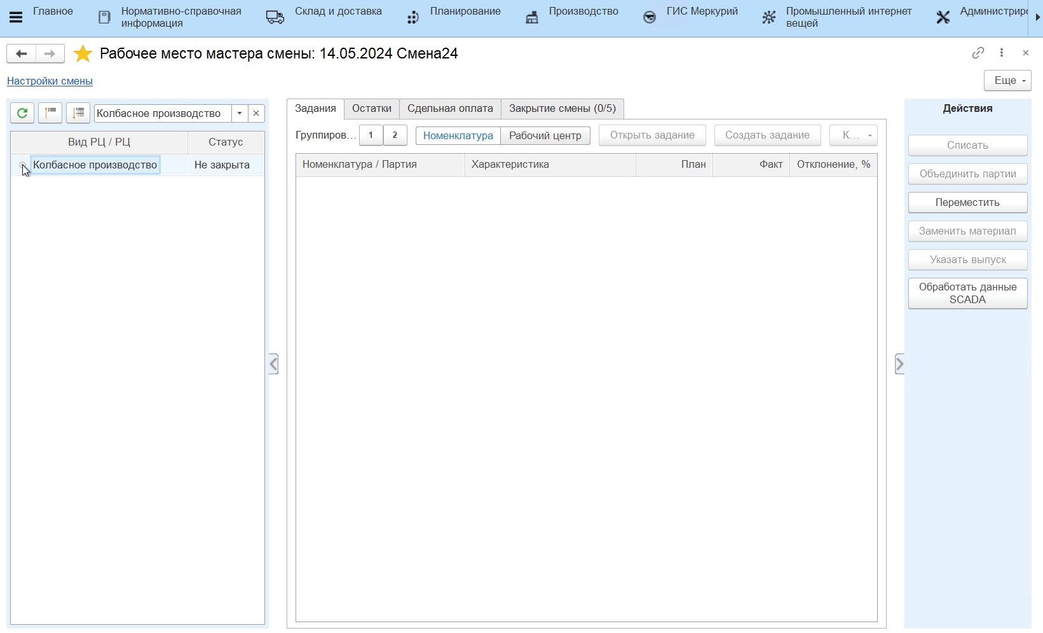Set grouping level to 2
1043x633 pixels.
pyautogui.click(x=395, y=135)
